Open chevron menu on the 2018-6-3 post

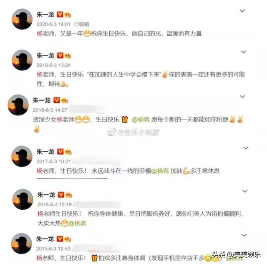pyautogui.click(x=242, y=96)
